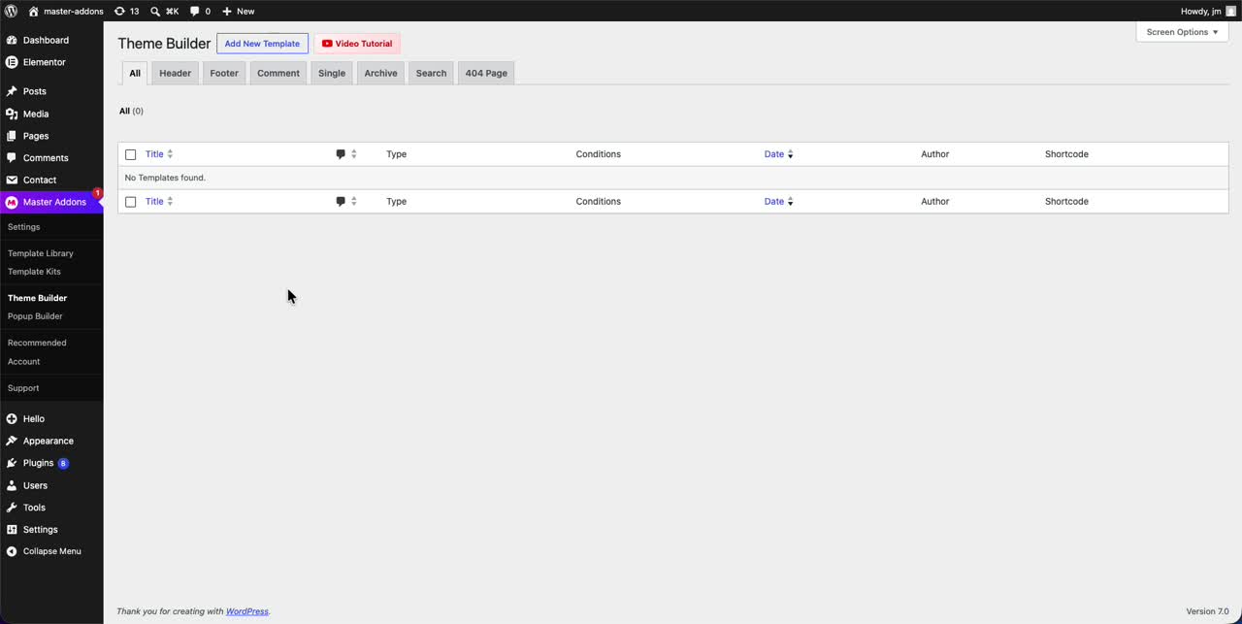Click the user avatar beside Howdy, jm
This screenshot has height=624, width=1242.
1230,11
